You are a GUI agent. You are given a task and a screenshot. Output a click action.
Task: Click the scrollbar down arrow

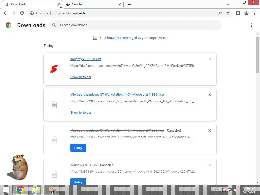tap(258, 183)
